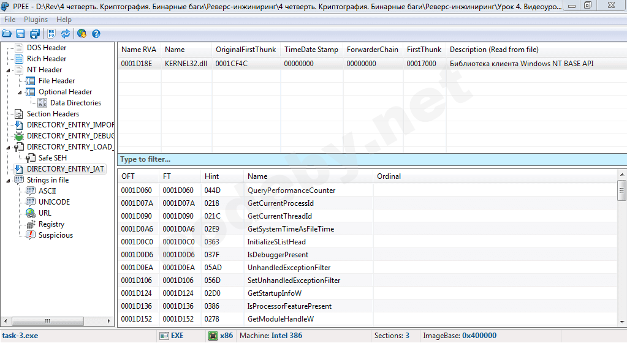Open the File menu
Viewport: 627px width, 343px height.
tap(10, 20)
